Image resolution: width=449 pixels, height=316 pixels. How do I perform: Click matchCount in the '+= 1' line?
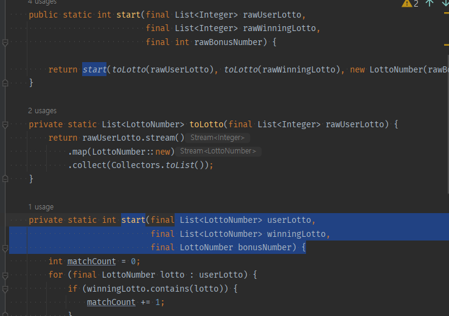111,302
